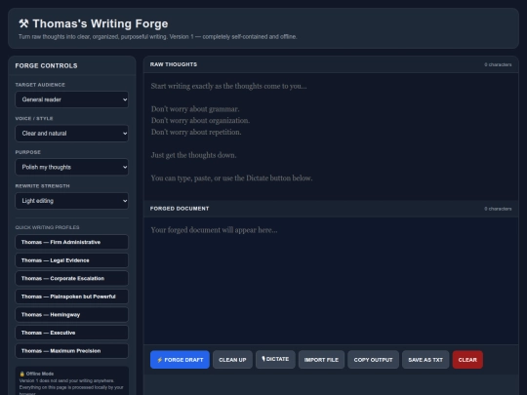The width and height of the screenshot is (527, 395).
Task: Use the Thomas — Maximum Precision profile
Action: coord(71,351)
